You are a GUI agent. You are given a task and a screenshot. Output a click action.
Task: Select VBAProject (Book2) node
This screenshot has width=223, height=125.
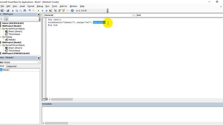pyautogui.click(x=11, y=42)
